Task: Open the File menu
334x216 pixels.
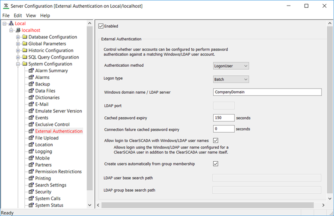Action: 6,15
